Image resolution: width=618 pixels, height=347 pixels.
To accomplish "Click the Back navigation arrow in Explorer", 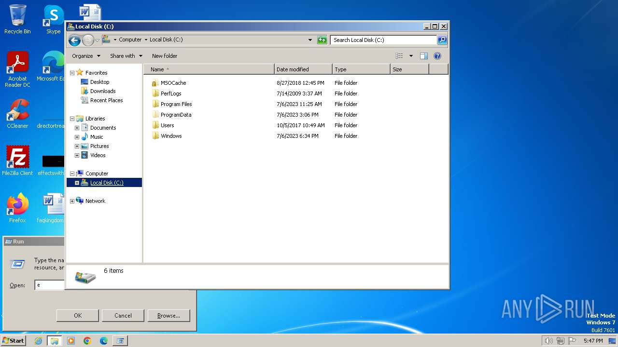I will 74,40.
